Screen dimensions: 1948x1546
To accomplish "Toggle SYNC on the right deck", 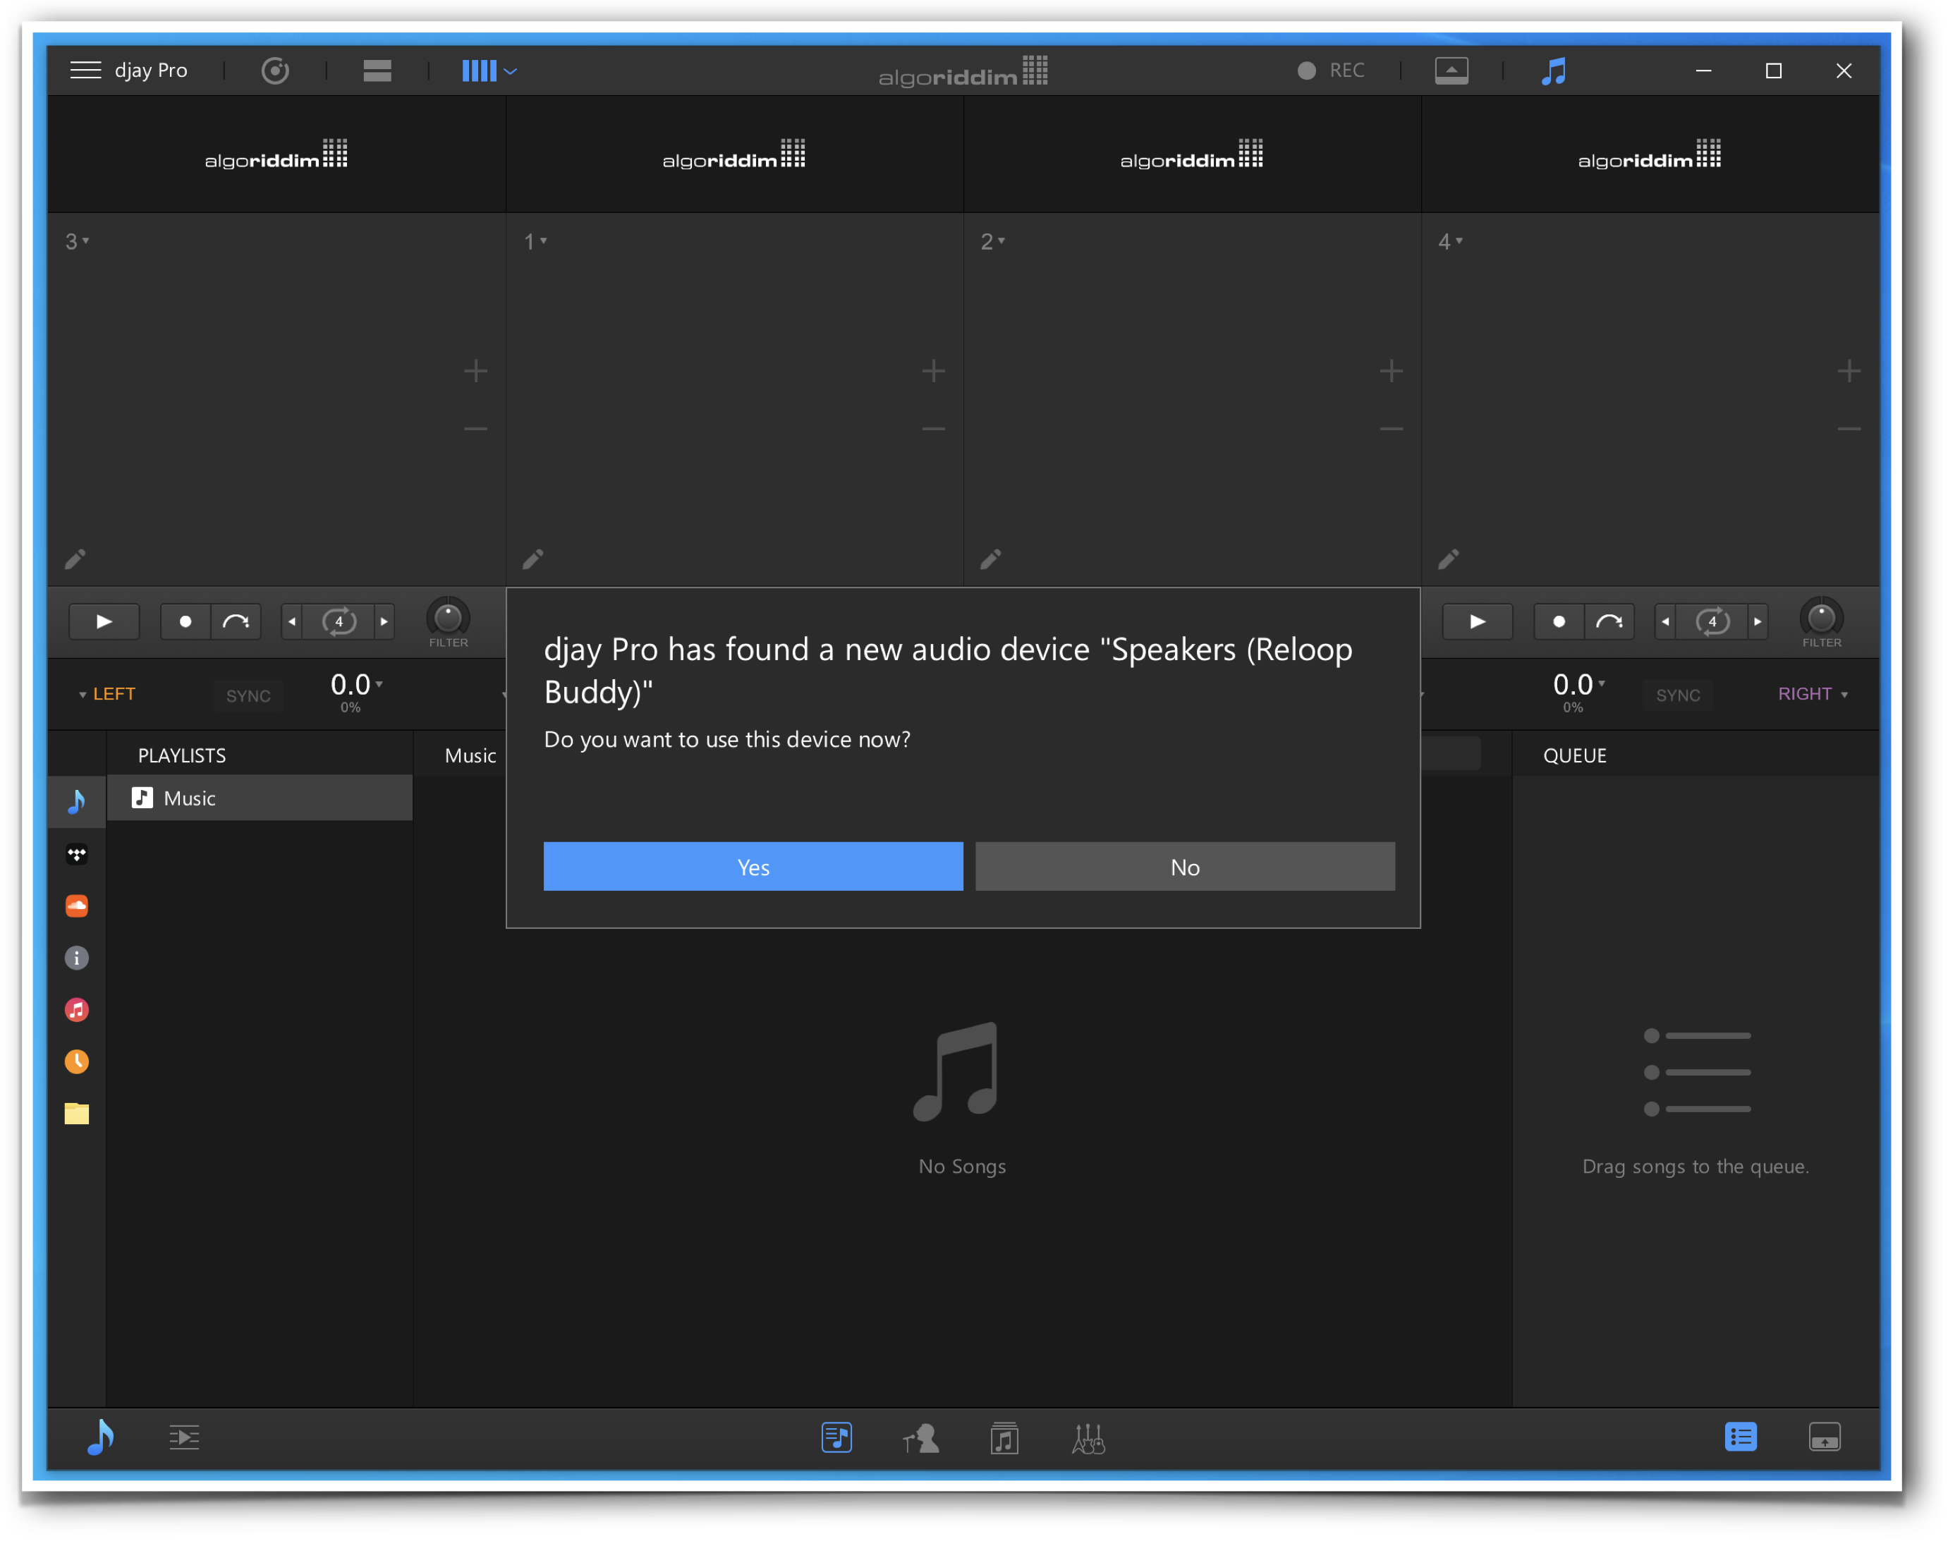I will click(1678, 695).
